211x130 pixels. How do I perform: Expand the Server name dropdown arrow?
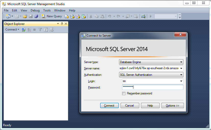point(181,68)
